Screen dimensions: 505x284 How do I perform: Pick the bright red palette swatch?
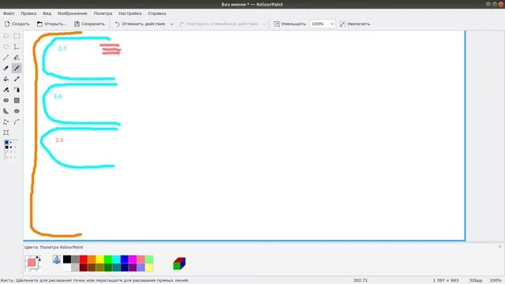tap(84, 260)
